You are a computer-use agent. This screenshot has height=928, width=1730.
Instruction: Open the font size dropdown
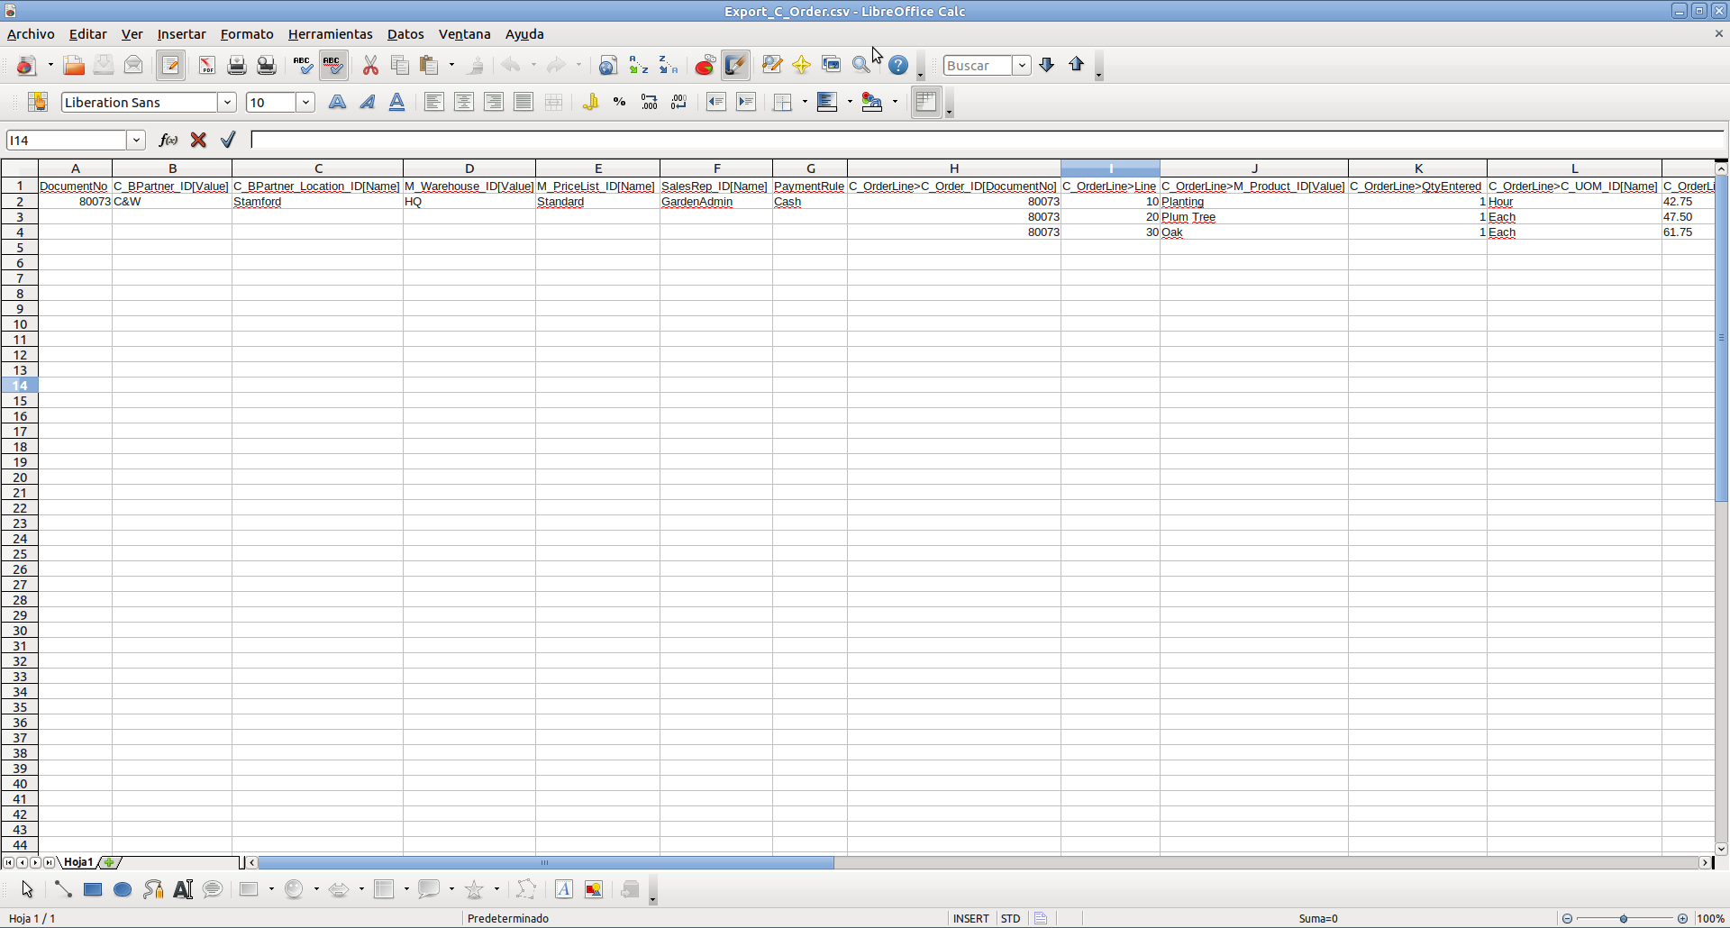tap(305, 103)
